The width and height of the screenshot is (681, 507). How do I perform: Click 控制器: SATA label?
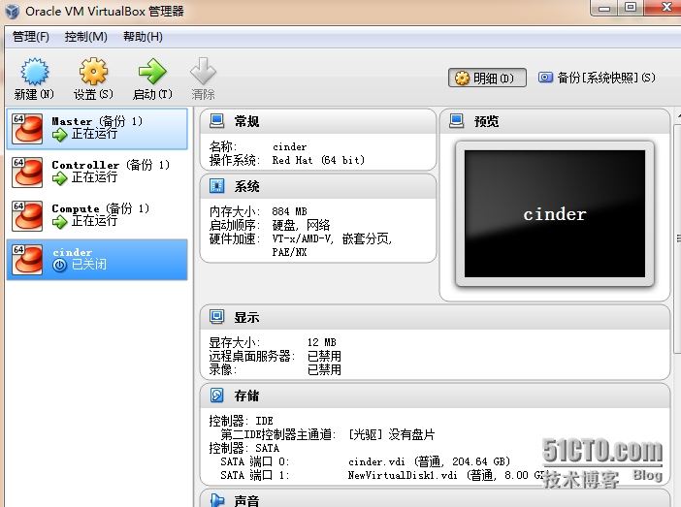[x=244, y=448]
